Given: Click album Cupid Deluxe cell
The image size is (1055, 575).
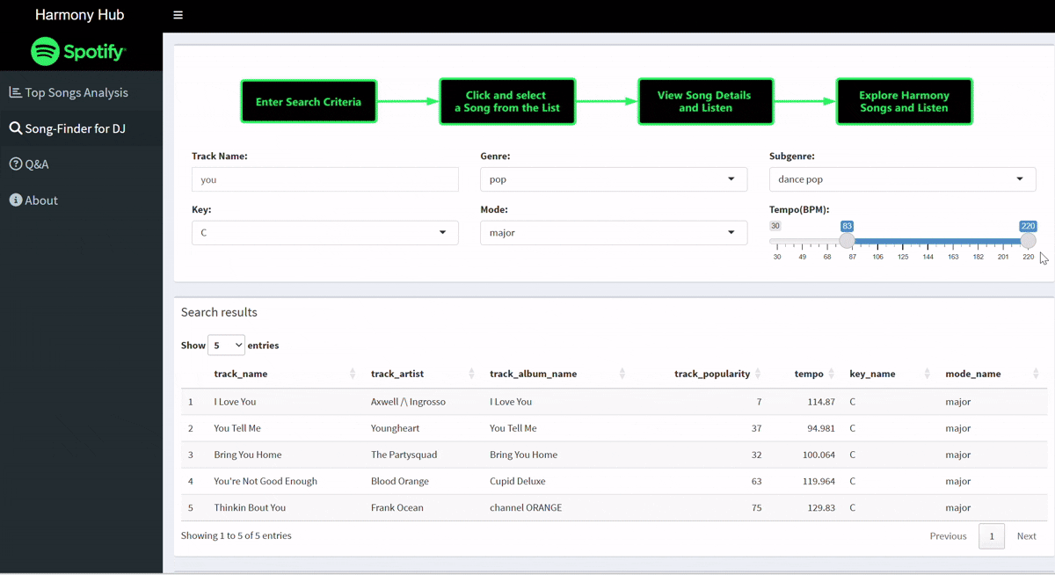Looking at the screenshot, I should [518, 481].
